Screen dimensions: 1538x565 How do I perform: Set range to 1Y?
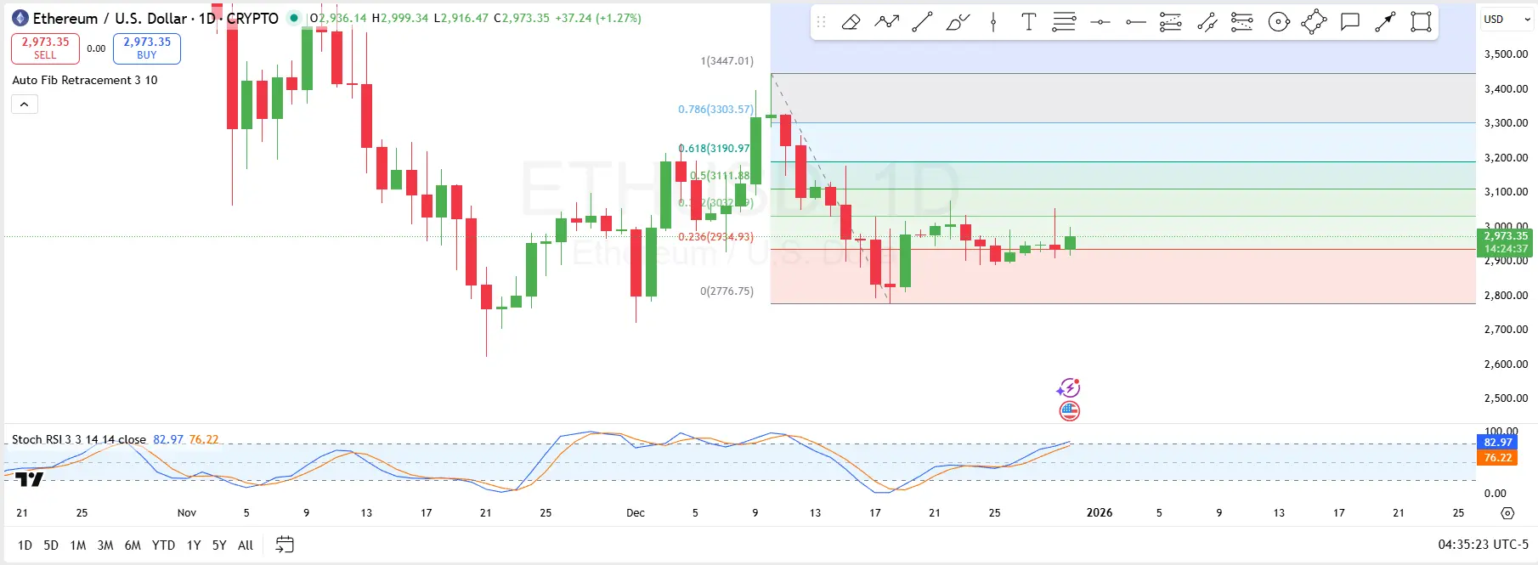point(194,545)
